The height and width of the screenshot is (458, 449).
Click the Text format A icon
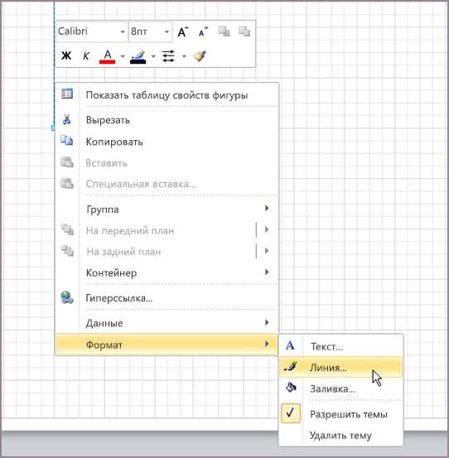click(290, 345)
